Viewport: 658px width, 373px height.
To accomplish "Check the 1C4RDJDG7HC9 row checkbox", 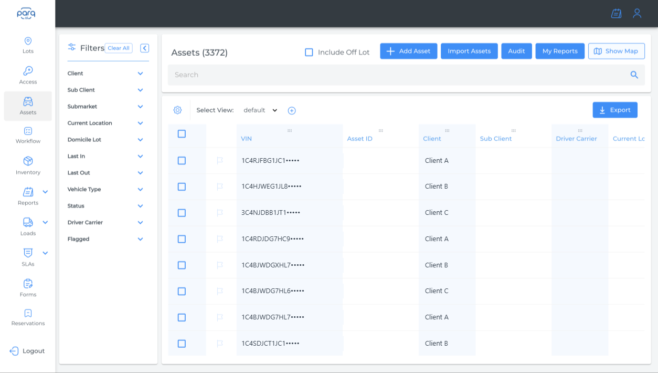I will (182, 239).
